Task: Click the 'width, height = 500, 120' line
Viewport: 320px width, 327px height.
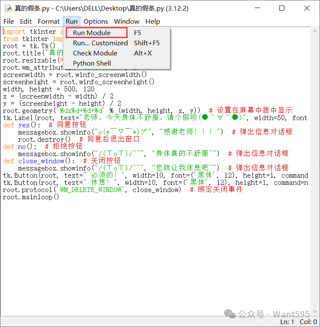Action: pyautogui.click(x=48, y=89)
